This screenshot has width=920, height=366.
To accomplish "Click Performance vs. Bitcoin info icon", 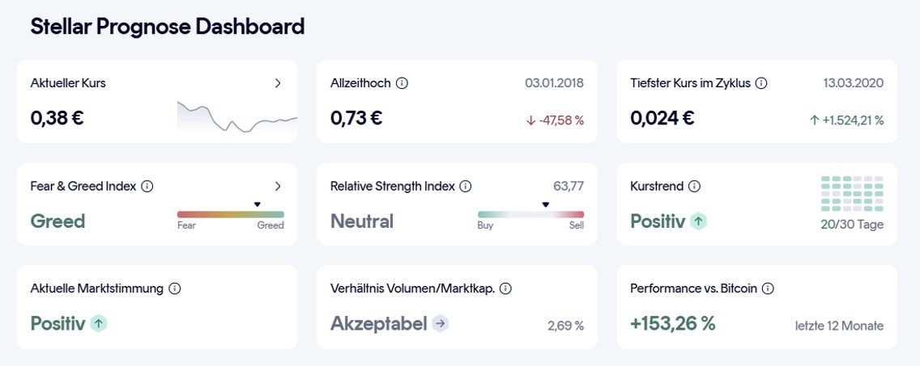I will pos(769,288).
